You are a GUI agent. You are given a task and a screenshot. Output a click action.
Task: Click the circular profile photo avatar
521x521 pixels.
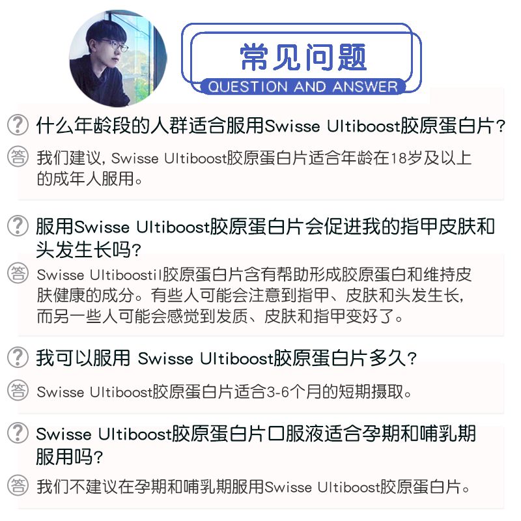118,59
